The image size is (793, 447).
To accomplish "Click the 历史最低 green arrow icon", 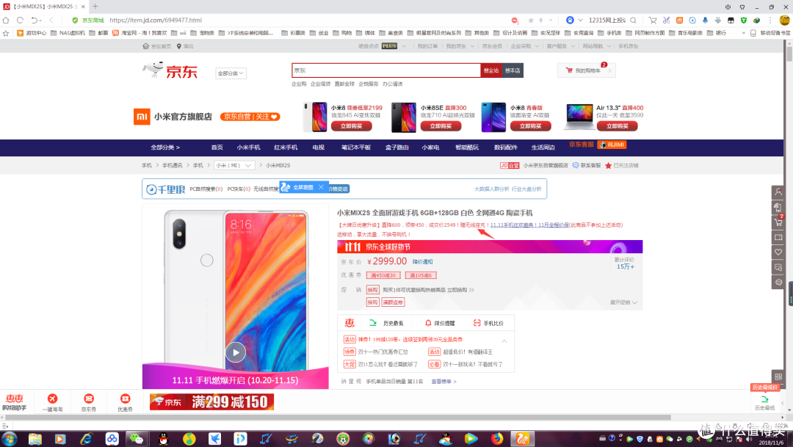I will pyautogui.click(x=373, y=323).
